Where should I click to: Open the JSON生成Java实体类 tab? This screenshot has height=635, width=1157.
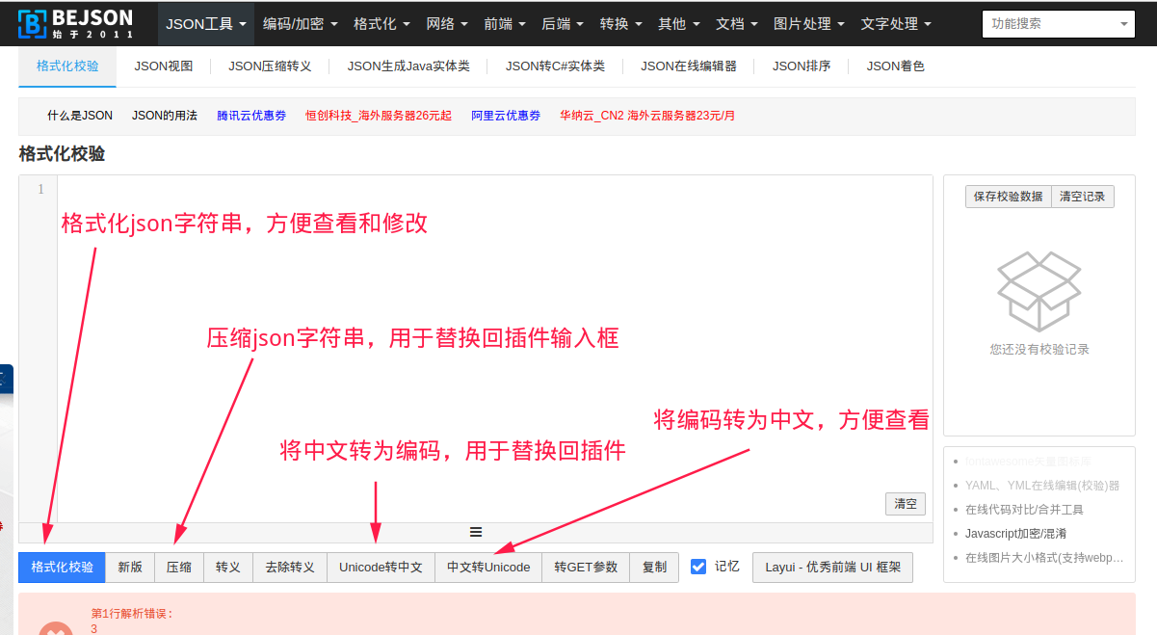[x=408, y=66]
